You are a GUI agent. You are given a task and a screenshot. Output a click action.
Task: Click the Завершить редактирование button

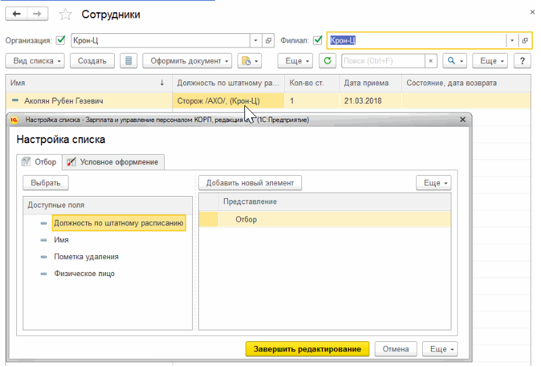(307, 349)
